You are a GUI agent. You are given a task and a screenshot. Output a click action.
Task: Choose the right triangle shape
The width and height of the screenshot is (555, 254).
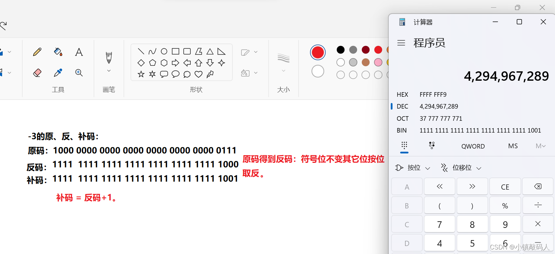[x=221, y=51]
